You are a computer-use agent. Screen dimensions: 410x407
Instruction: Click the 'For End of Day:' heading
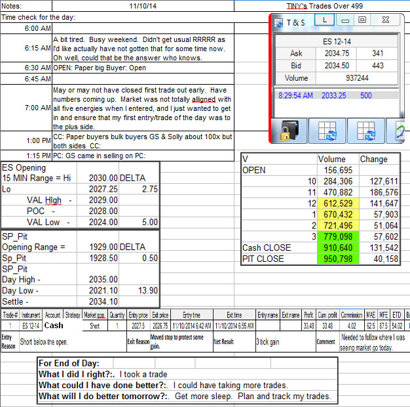tap(69, 363)
